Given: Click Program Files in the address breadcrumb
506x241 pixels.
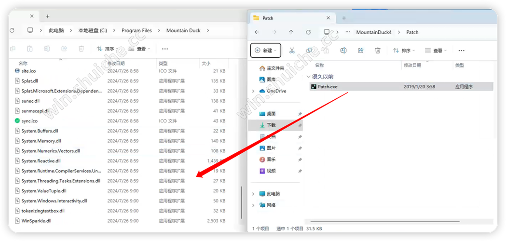Looking at the screenshot, I should [137, 30].
